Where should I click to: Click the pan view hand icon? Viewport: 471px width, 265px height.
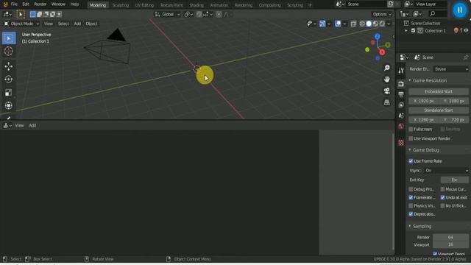point(387,79)
